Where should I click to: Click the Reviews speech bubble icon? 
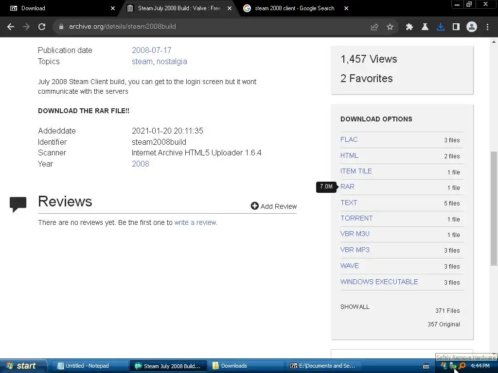click(18, 204)
